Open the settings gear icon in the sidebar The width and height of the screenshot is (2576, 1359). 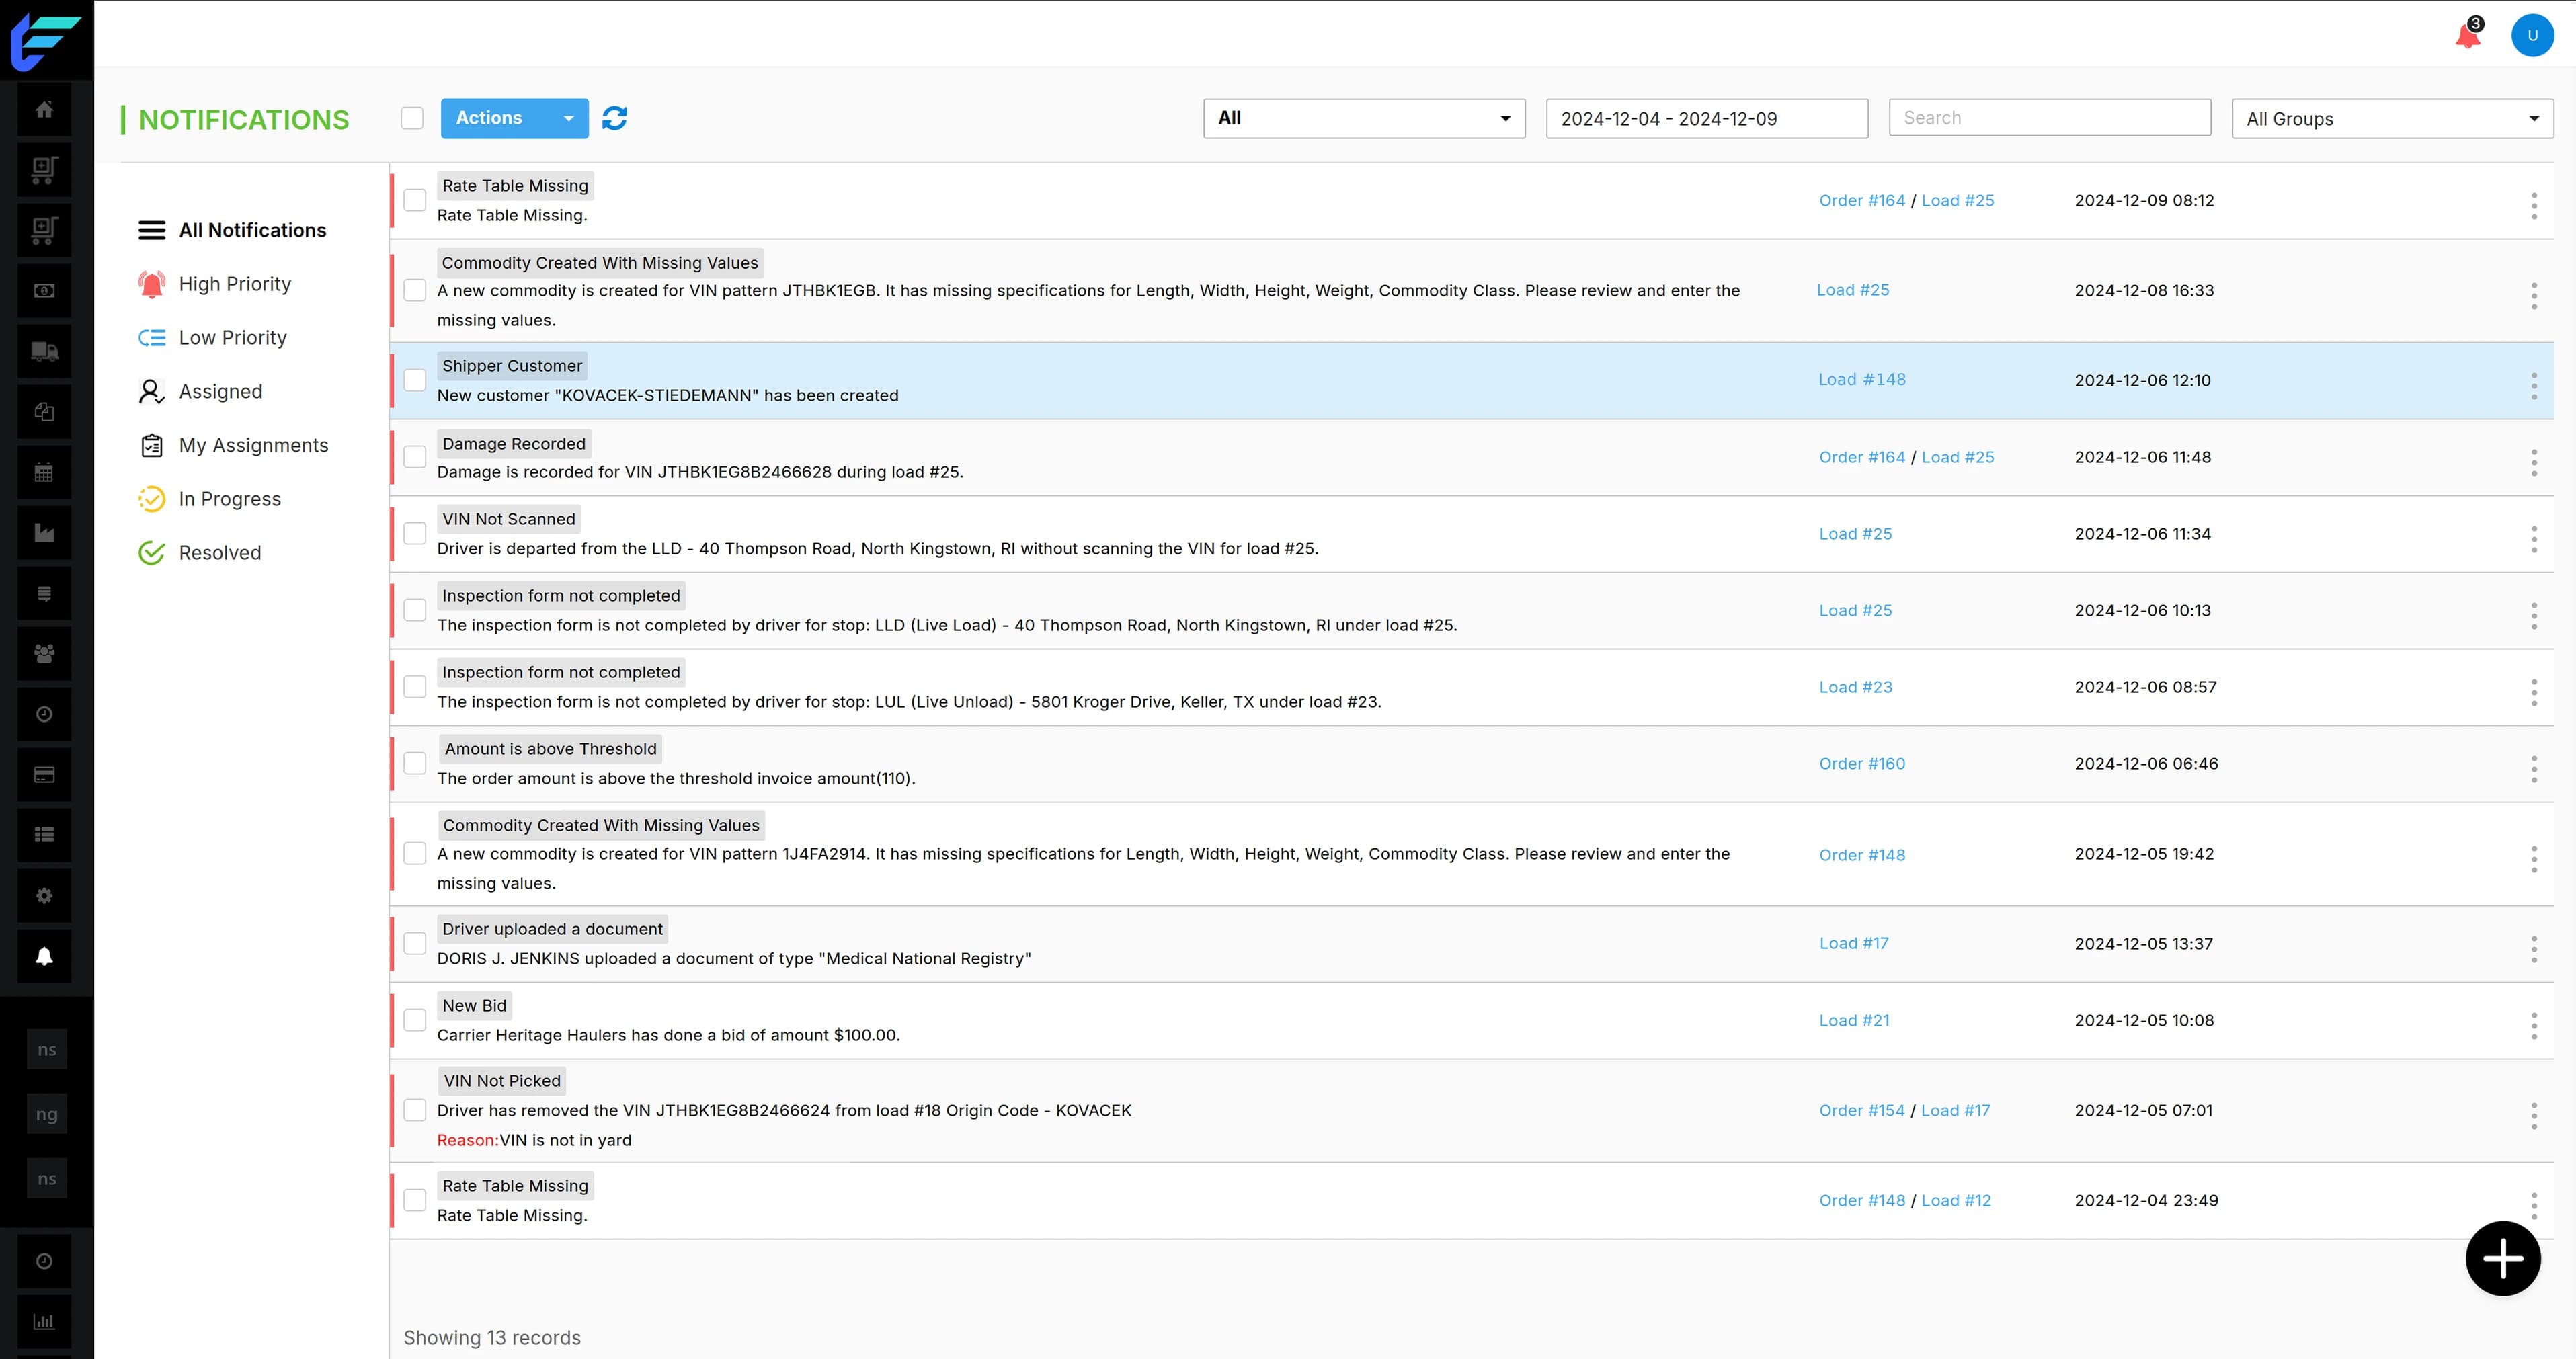pos(44,896)
